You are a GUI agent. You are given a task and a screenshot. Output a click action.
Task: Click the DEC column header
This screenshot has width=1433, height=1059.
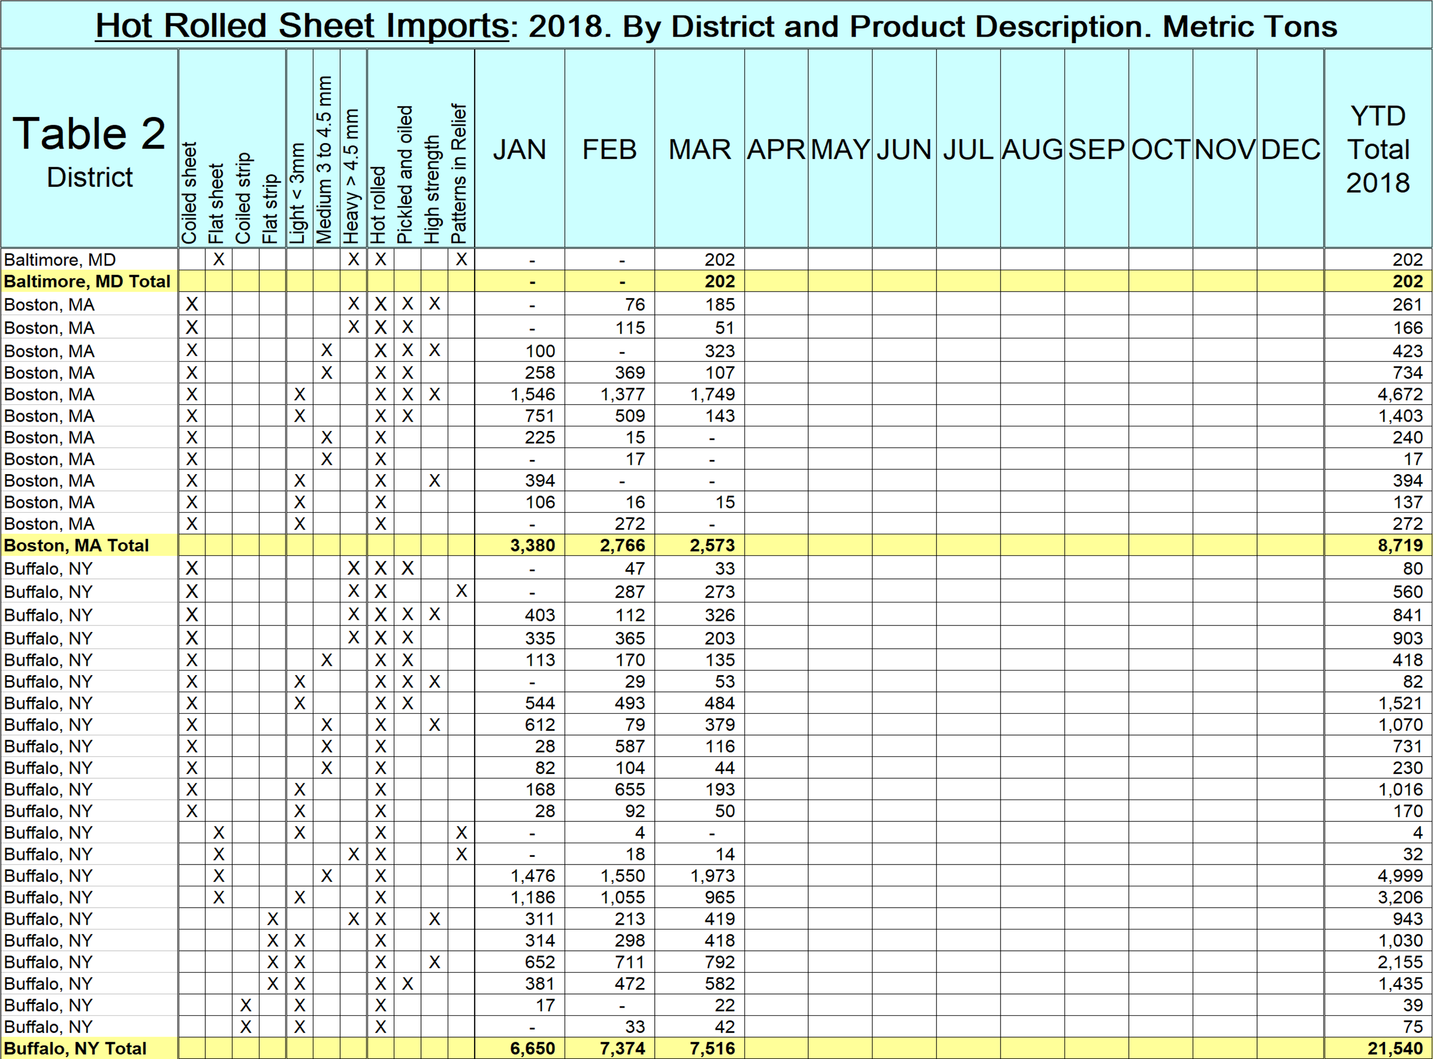click(x=1290, y=149)
